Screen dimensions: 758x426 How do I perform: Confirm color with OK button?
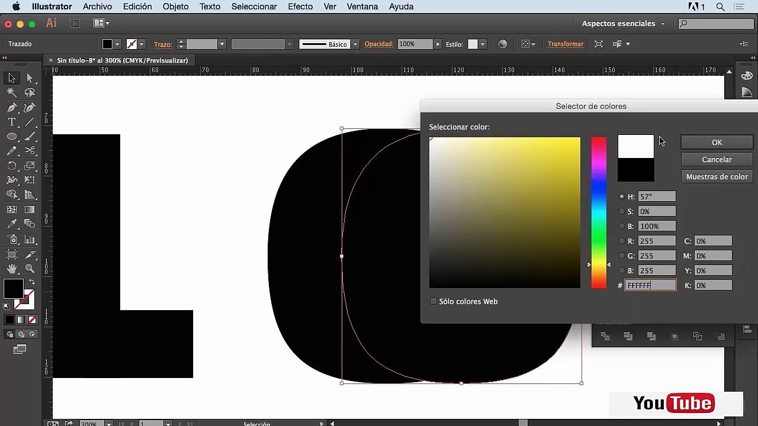click(717, 142)
